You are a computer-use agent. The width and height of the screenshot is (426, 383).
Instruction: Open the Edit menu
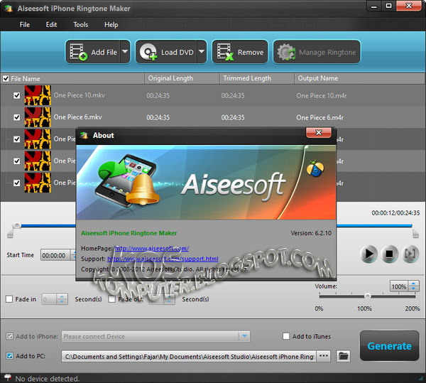tap(51, 25)
